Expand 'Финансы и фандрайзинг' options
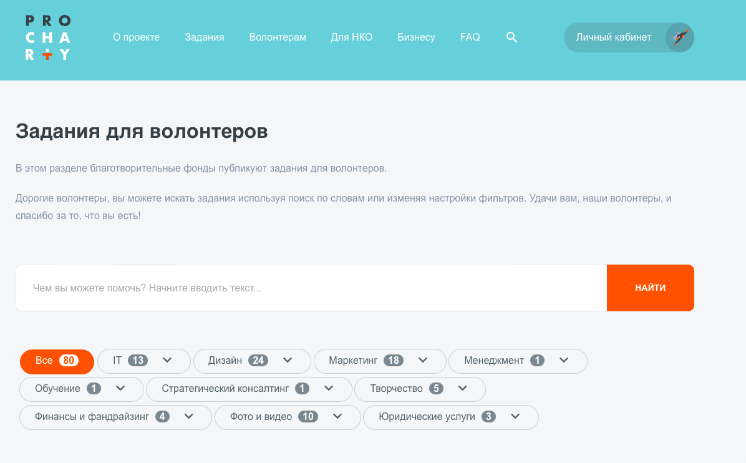 pyautogui.click(x=189, y=417)
